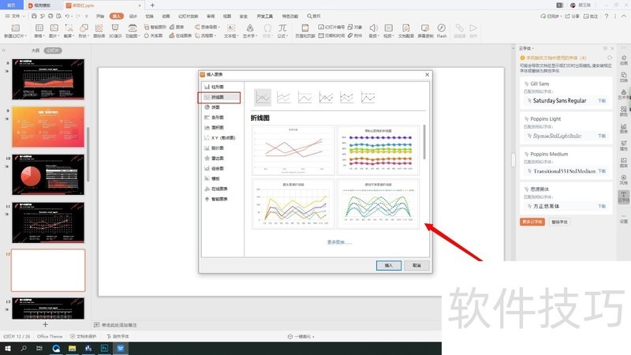Click the orange 更多云字体 button
The width and height of the screenshot is (631, 355).
point(532,222)
